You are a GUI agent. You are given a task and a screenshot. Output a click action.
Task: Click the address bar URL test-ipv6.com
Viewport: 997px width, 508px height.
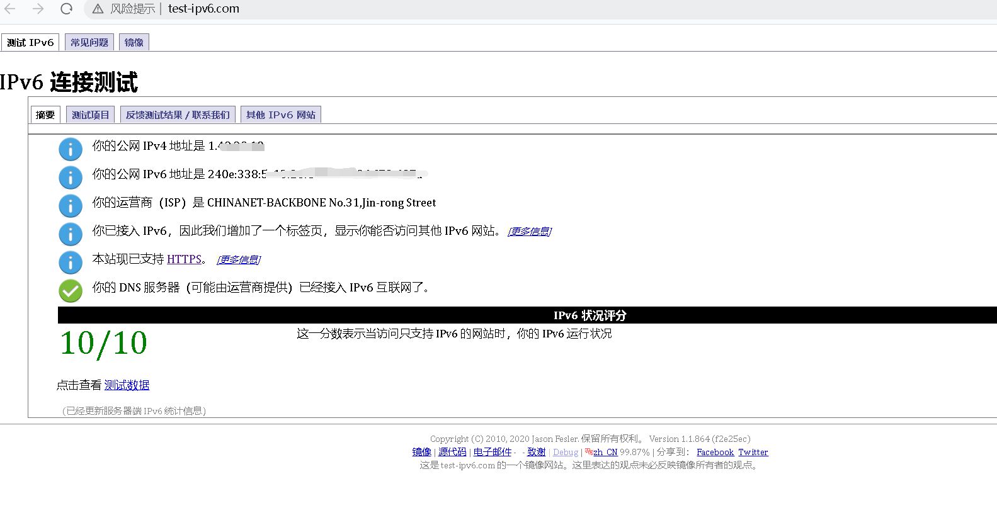[203, 9]
